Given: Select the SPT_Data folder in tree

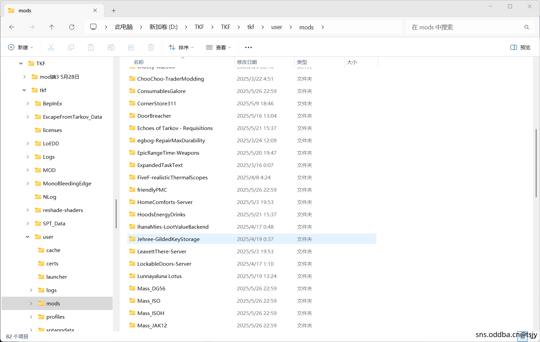Looking at the screenshot, I should (54, 223).
